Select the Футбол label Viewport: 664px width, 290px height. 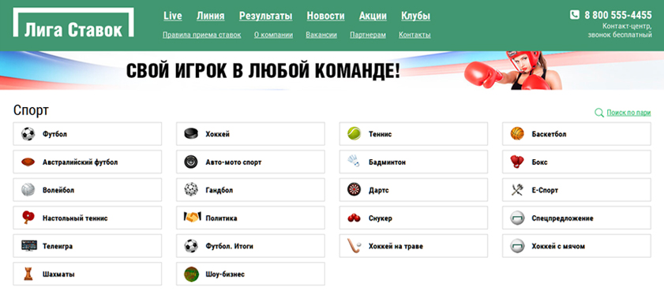(x=54, y=135)
